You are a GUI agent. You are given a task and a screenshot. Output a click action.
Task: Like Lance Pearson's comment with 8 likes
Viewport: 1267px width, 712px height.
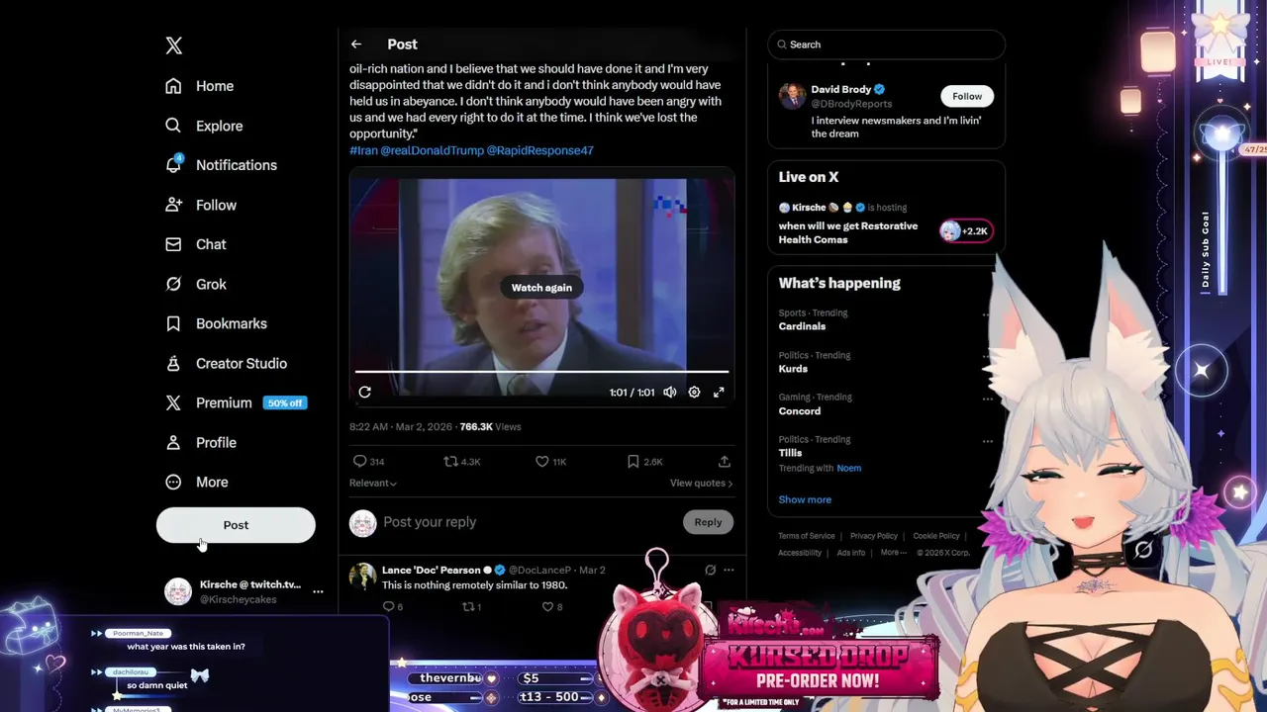pos(551,607)
